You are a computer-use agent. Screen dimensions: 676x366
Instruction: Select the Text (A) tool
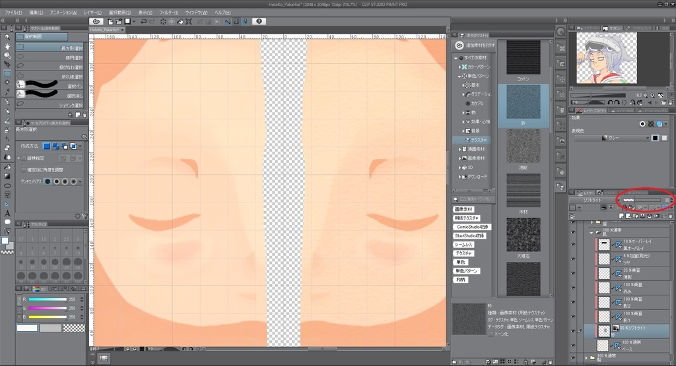tap(7, 213)
